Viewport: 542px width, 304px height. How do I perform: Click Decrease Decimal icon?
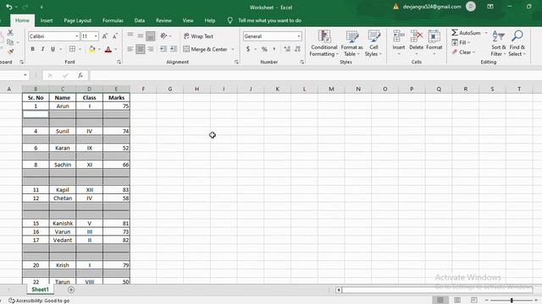[x=297, y=49]
